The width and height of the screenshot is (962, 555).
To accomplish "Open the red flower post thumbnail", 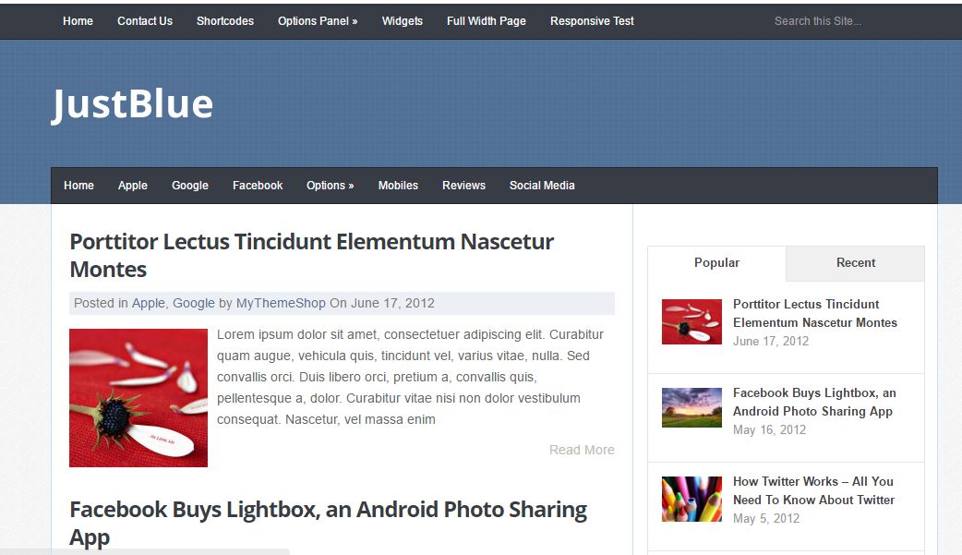I will (x=138, y=398).
